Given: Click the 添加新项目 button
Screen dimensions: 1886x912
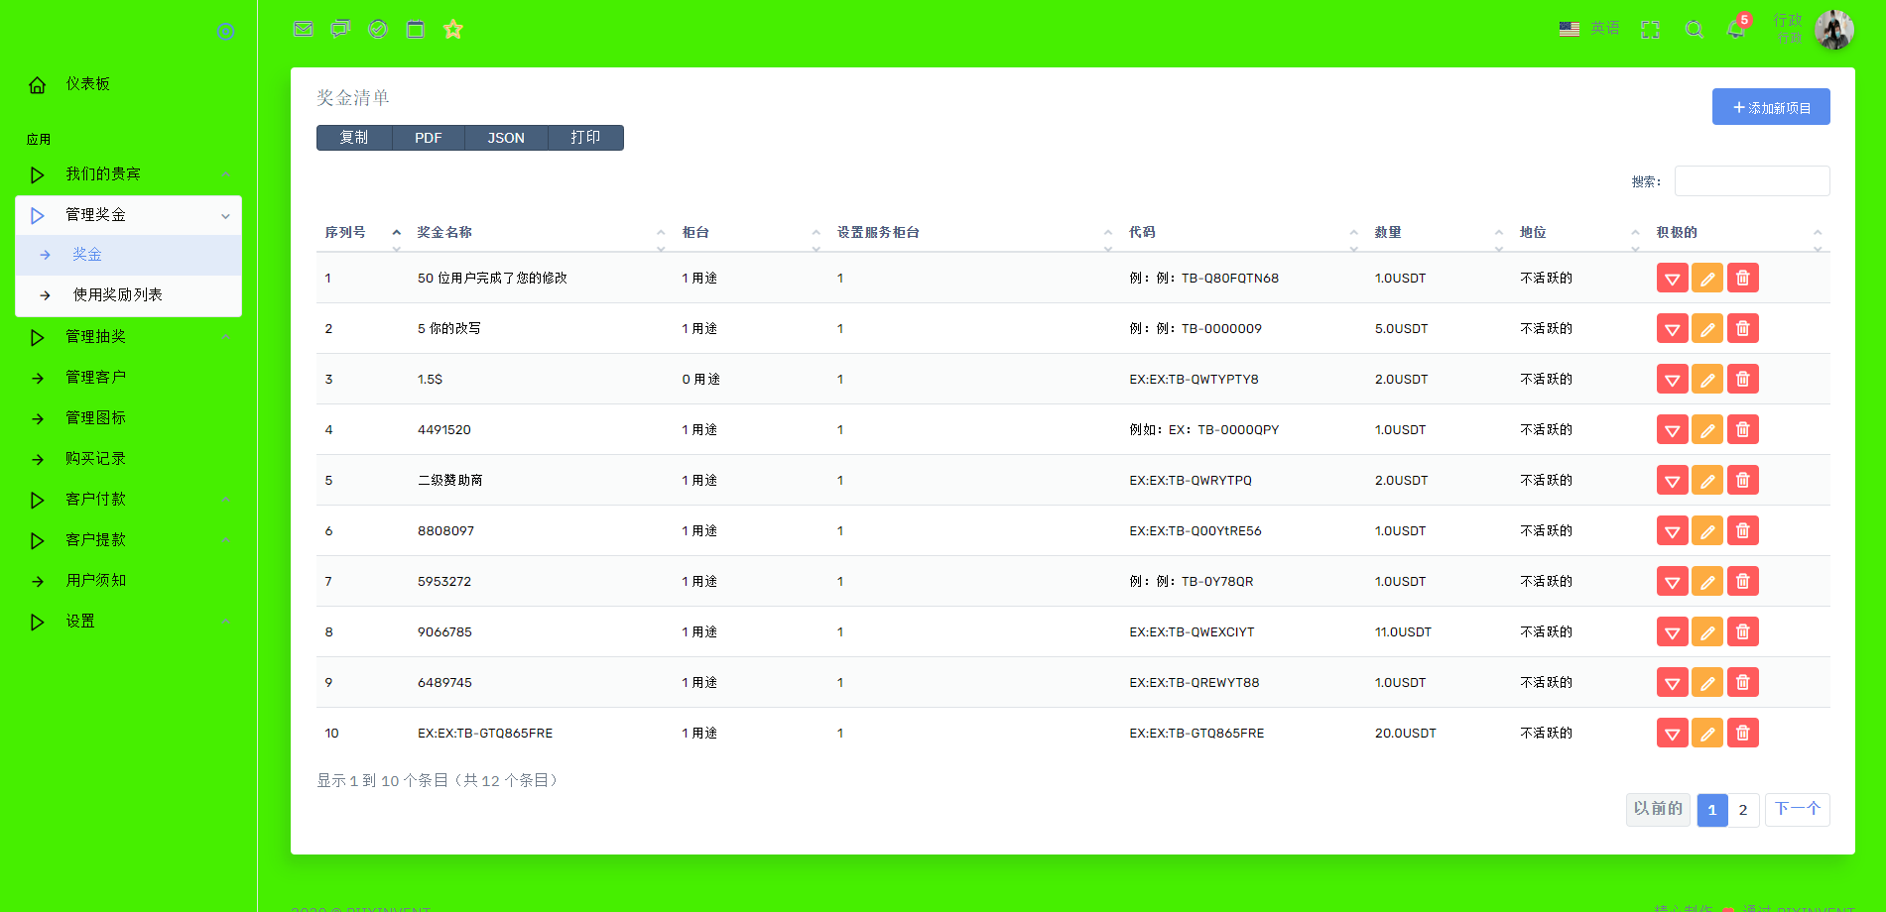Looking at the screenshot, I should pos(1771,107).
